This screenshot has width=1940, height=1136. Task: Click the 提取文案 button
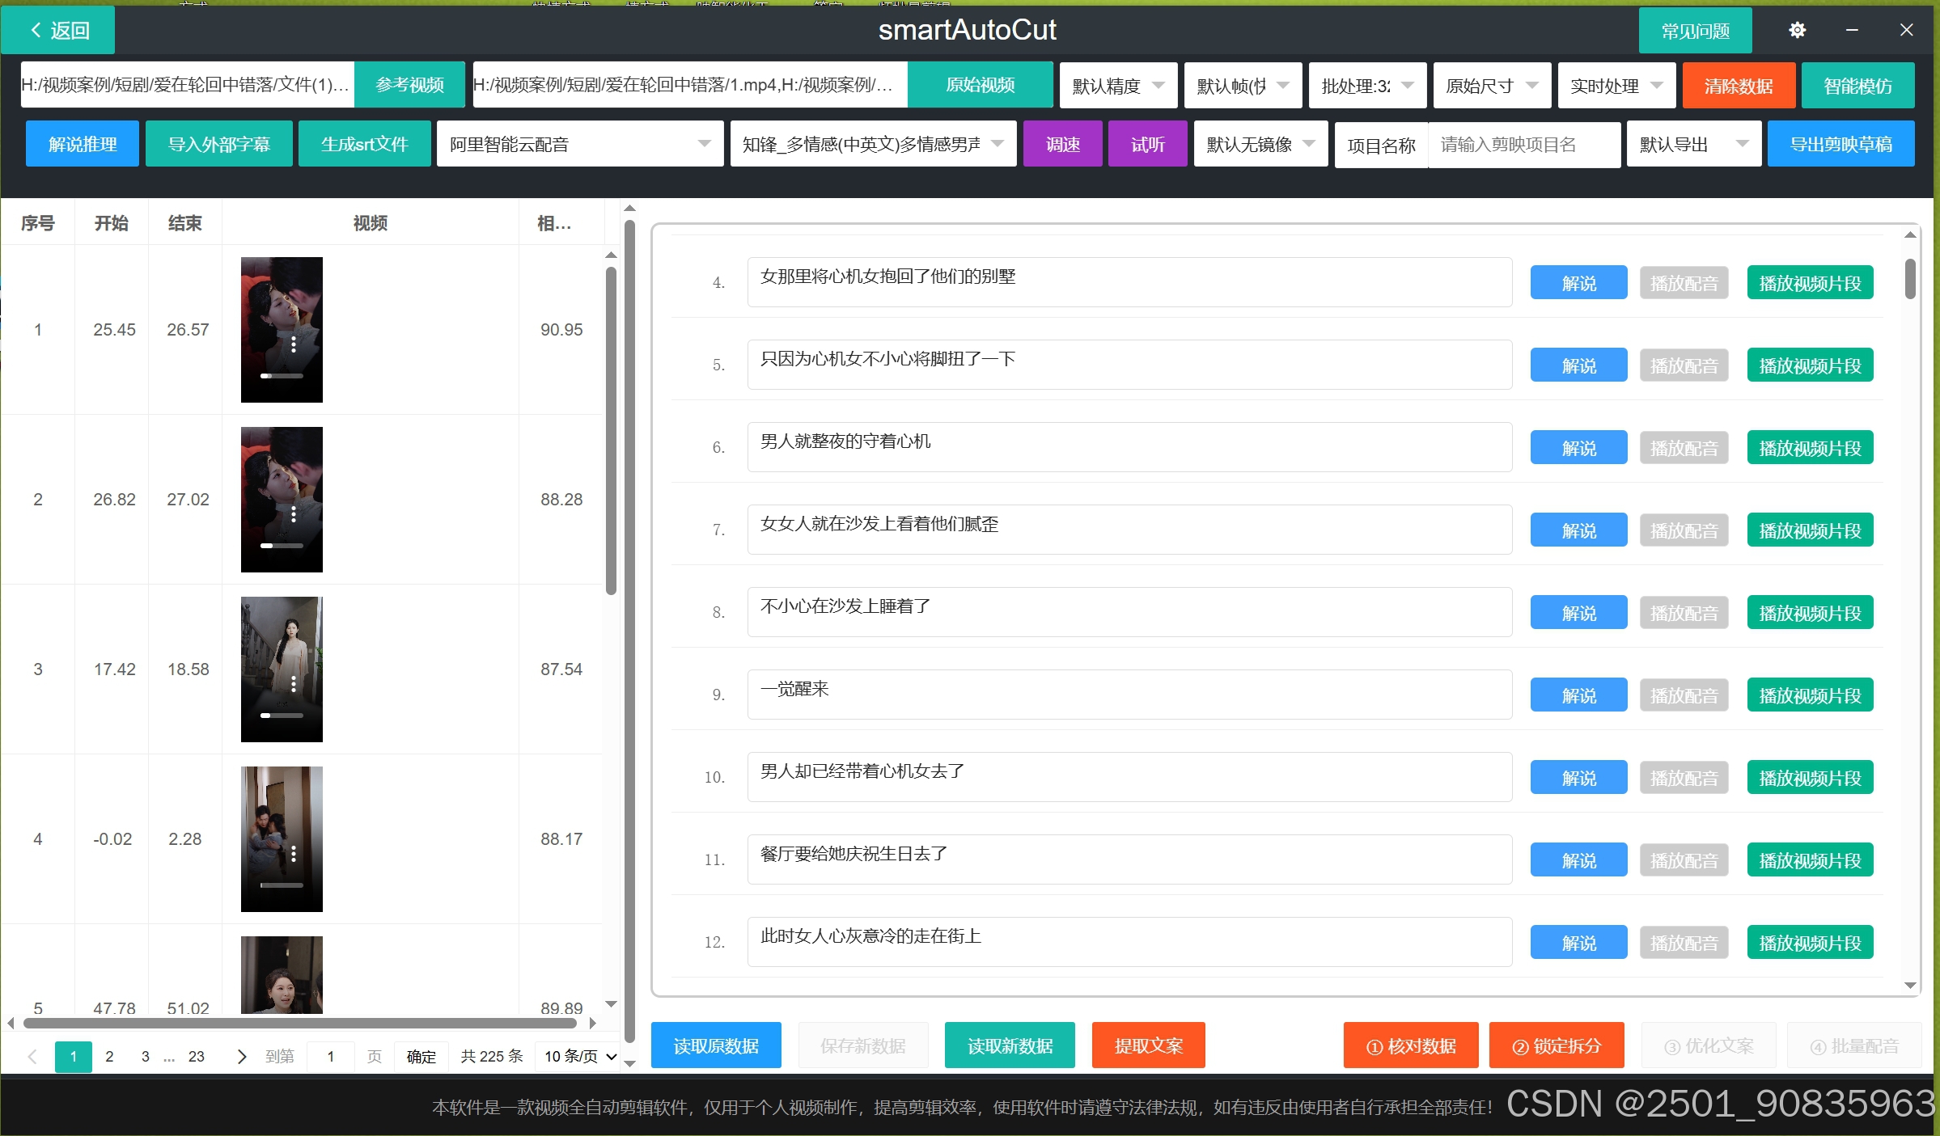point(1147,1045)
